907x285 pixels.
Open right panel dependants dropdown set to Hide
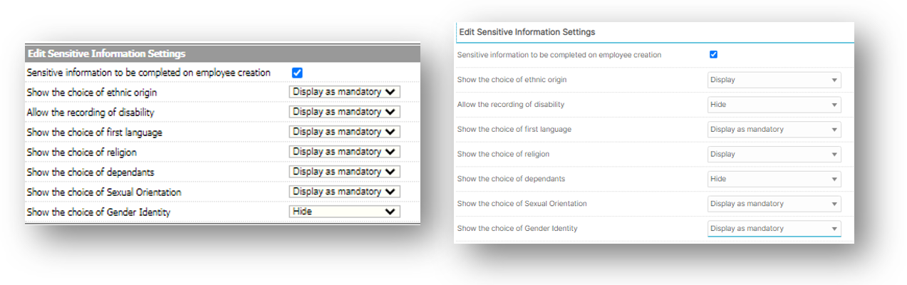point(774,179)
